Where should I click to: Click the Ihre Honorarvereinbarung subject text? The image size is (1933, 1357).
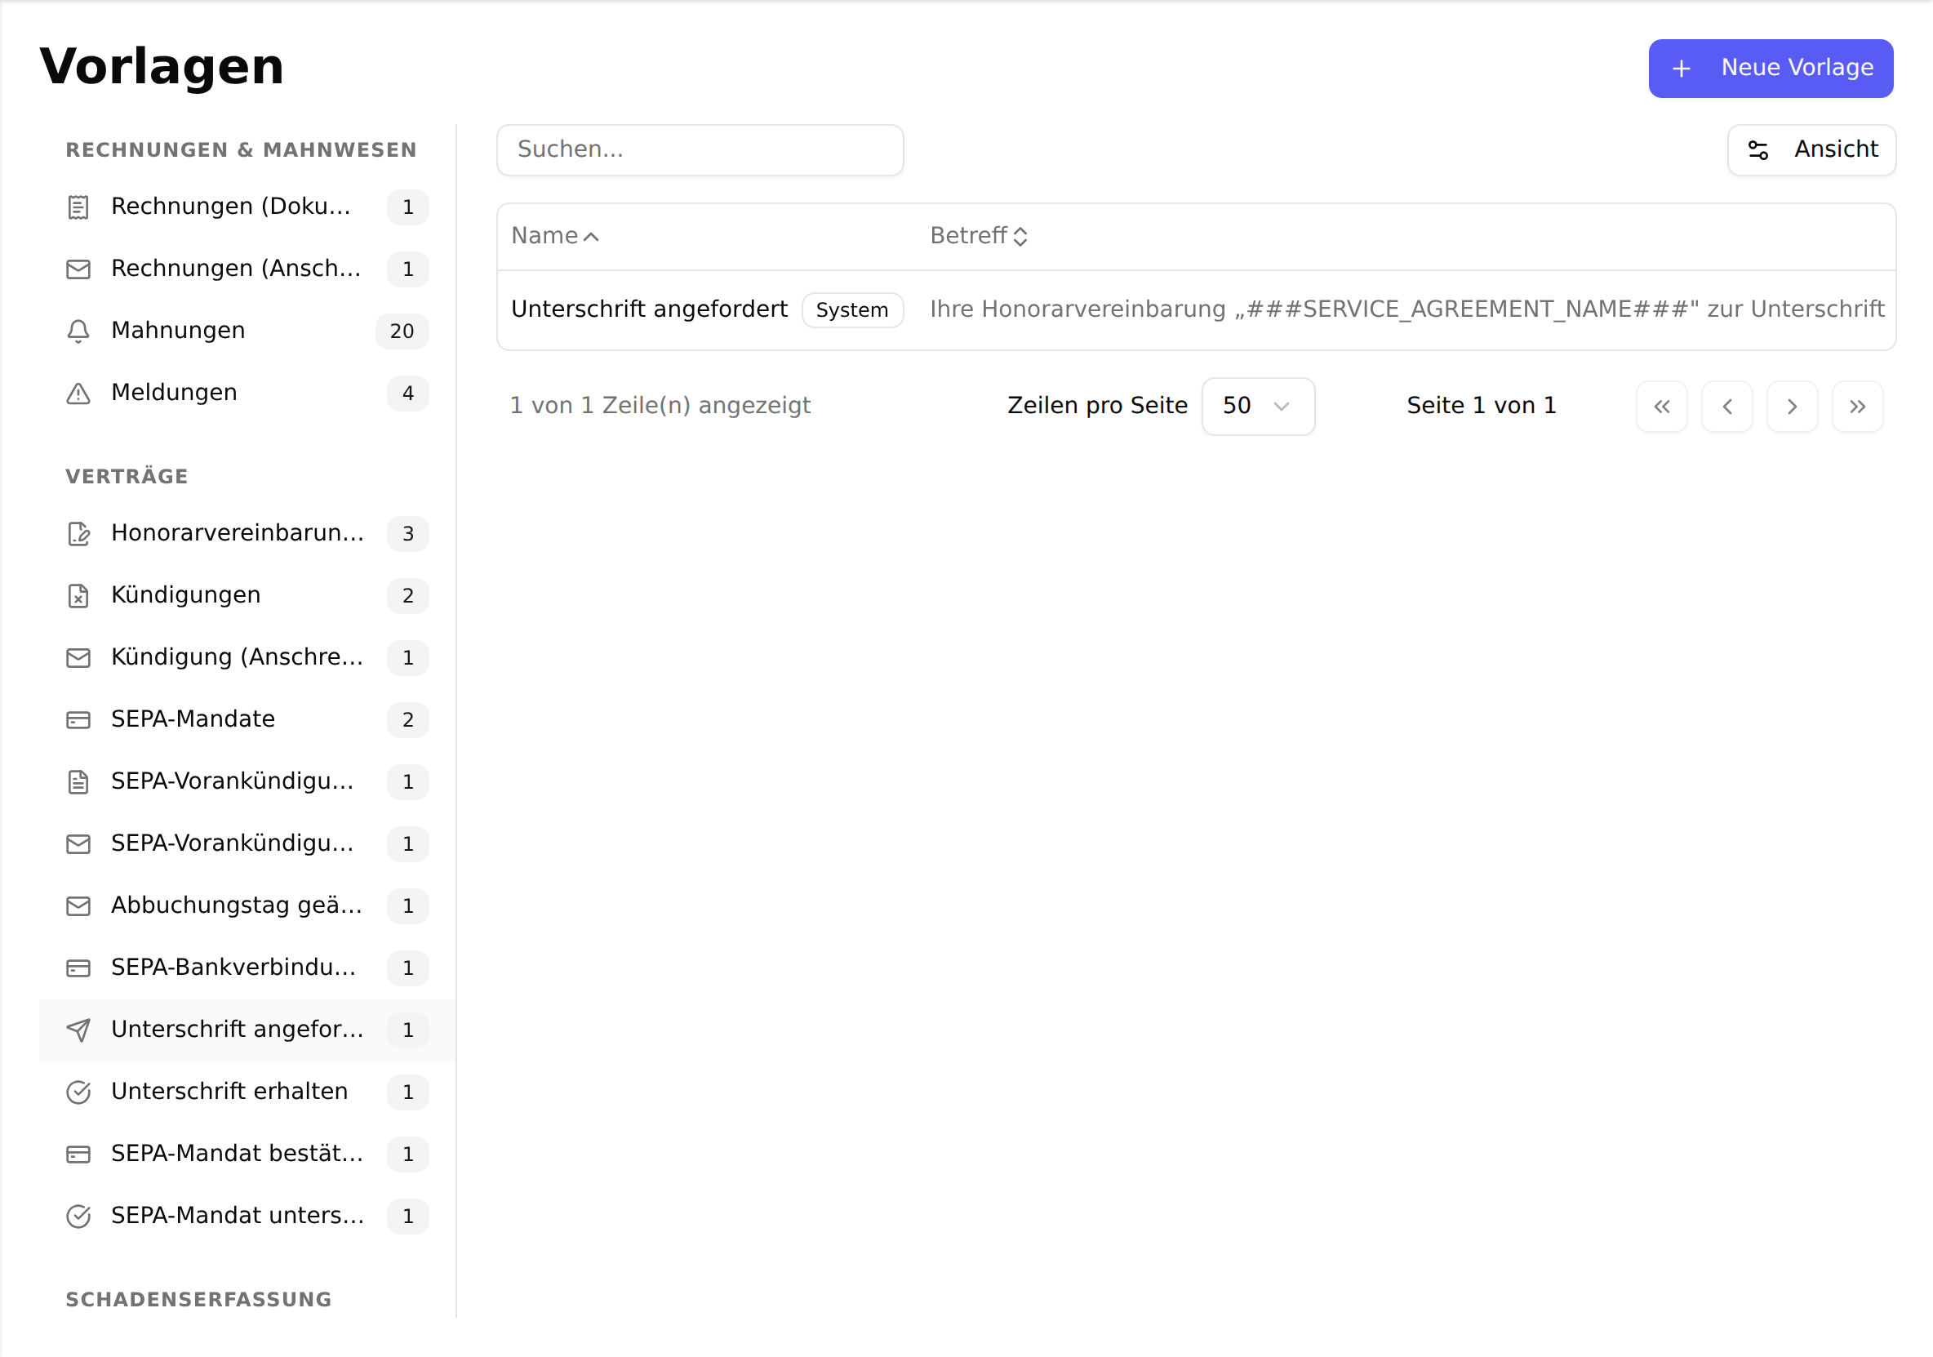point(1406,309)
